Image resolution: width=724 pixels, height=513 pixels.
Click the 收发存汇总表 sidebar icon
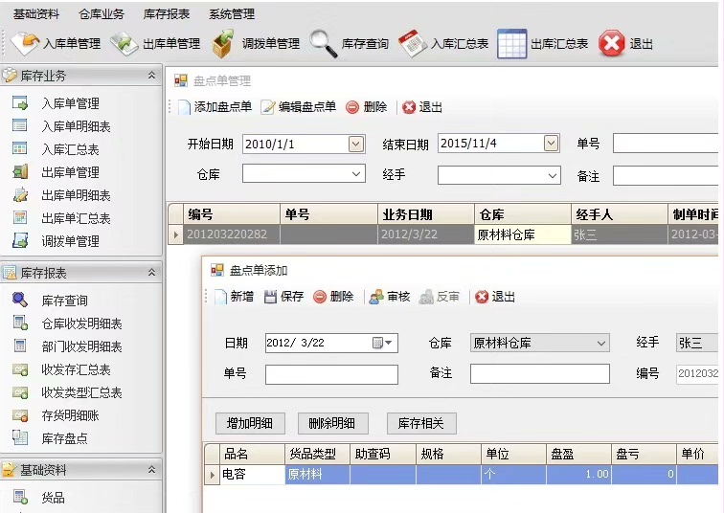(x=20, y=368)
